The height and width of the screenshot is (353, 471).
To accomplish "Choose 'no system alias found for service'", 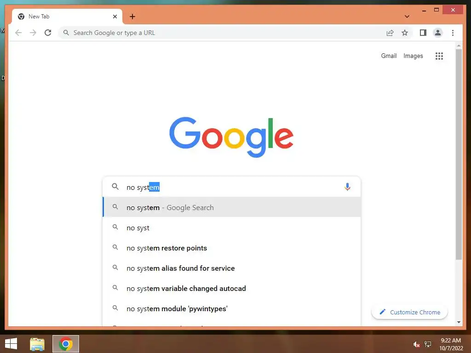I will click(x=232, y=268).
